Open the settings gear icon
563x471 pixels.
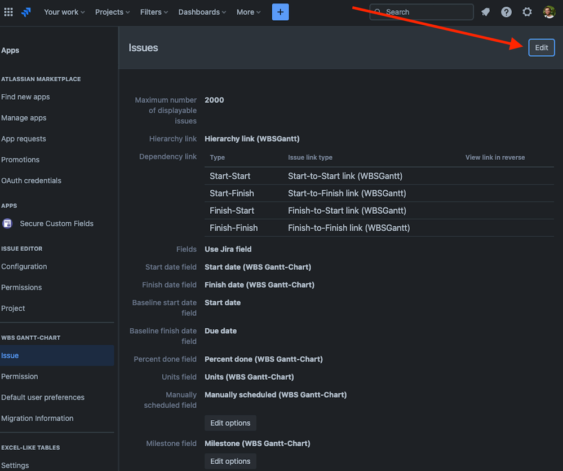point(527,12)
